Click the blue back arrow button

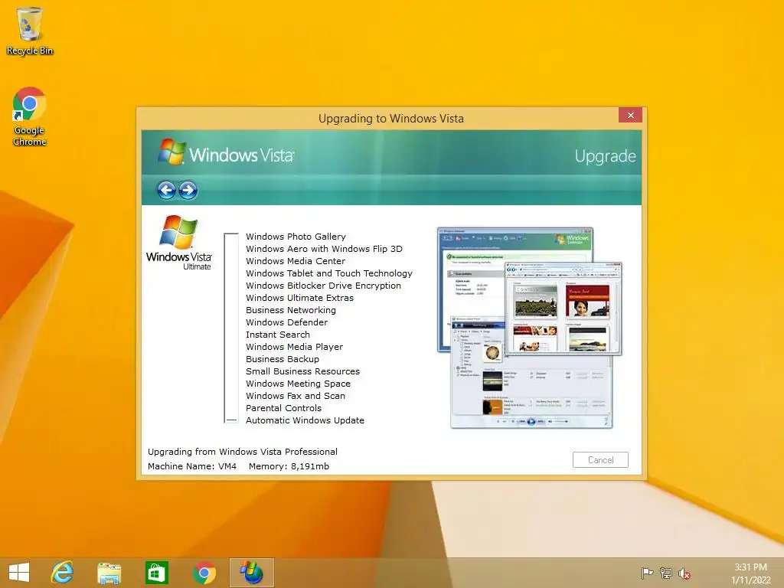pyautogui.click(x=166, y=190)
